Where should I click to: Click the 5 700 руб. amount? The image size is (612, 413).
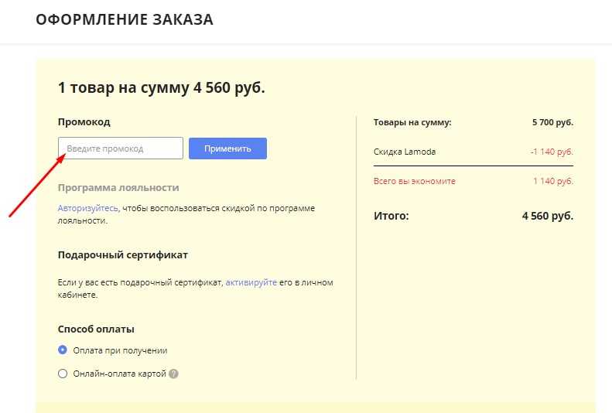pos(552,122)
